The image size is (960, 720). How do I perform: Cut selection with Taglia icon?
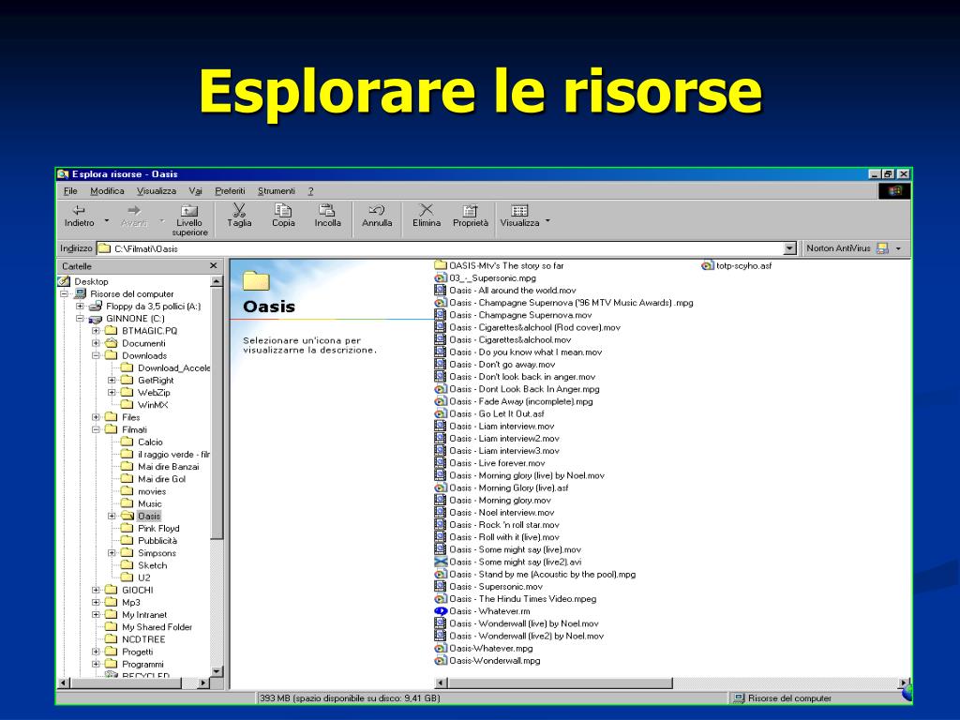(239, 217)
